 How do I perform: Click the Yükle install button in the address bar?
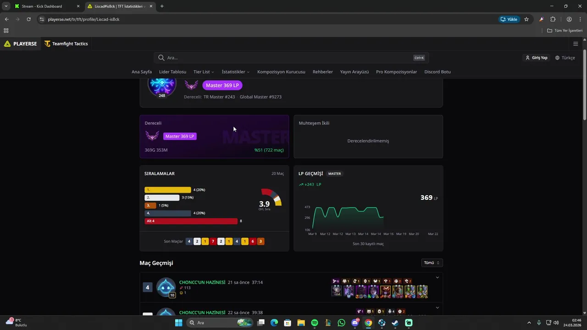509,19
